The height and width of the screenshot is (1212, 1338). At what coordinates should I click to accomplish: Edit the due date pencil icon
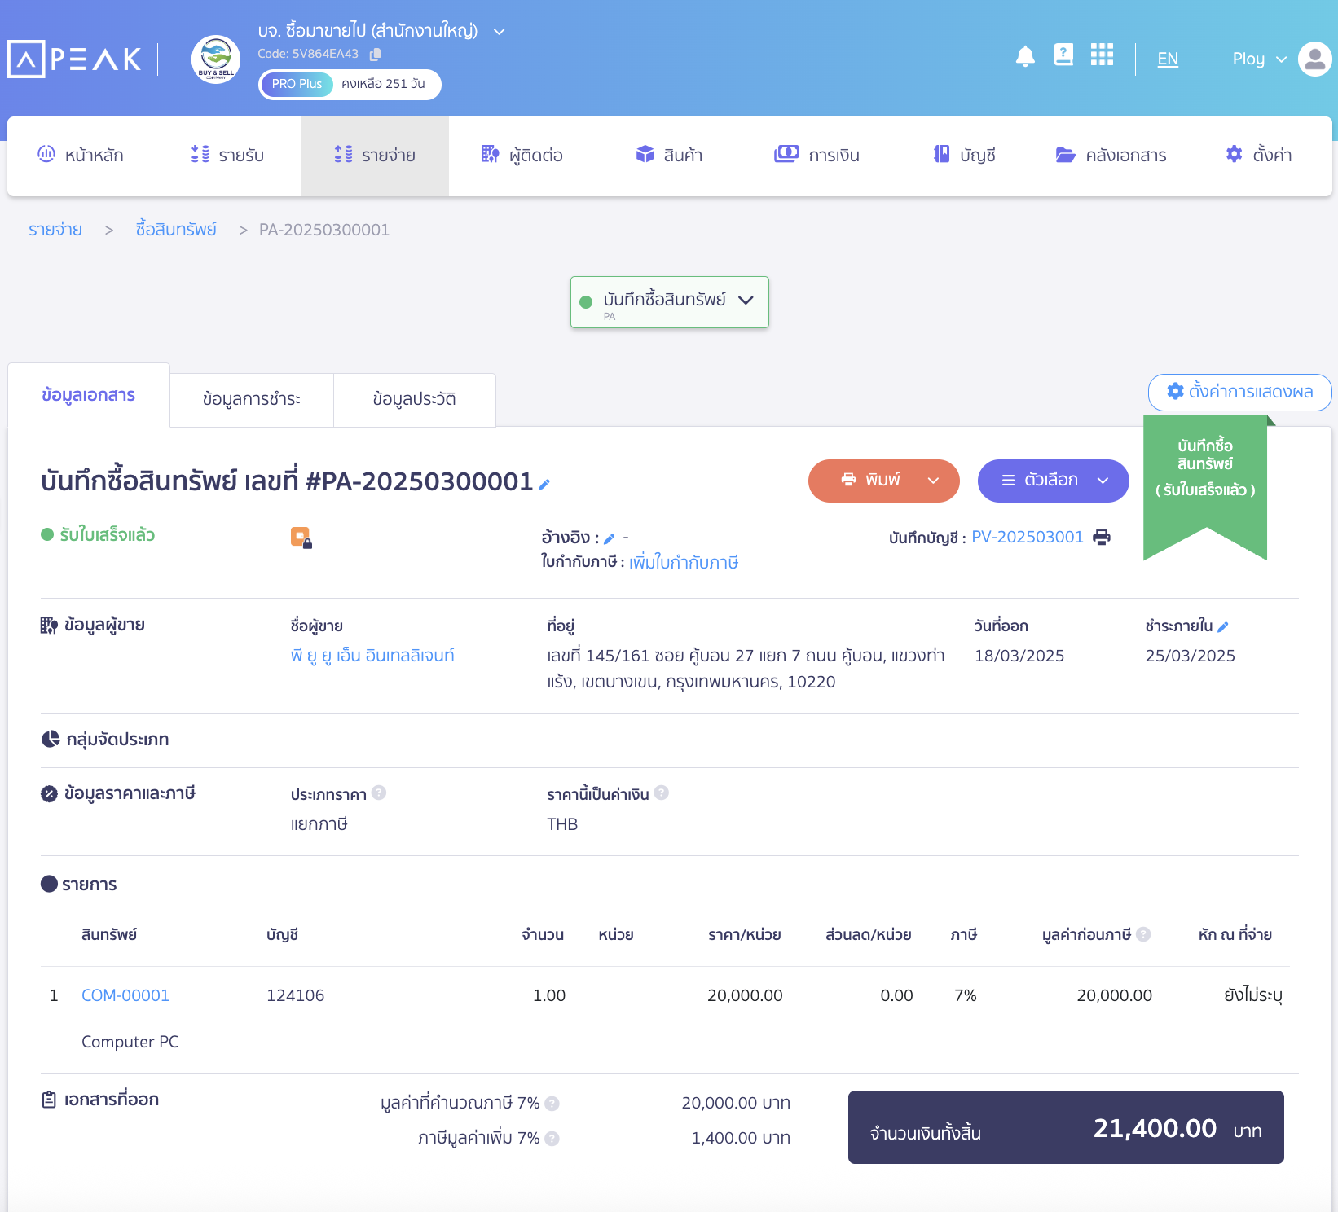pos(1223,627)
